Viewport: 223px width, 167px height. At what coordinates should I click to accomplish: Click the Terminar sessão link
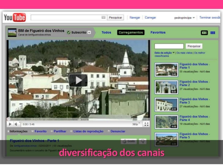pos(210,17)
